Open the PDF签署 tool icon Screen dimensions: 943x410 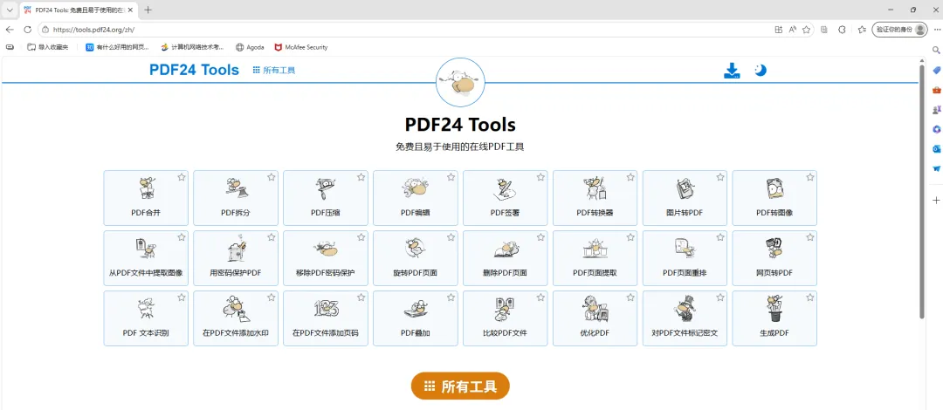[x=506, y=188]
